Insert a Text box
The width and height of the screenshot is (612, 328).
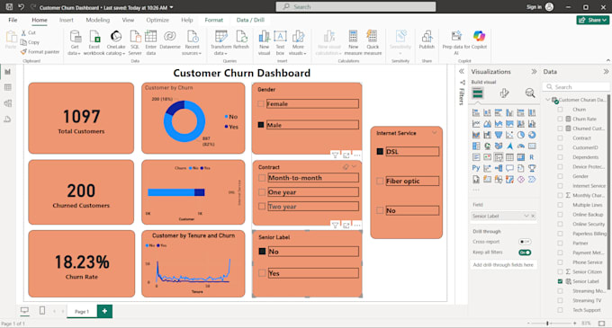point(280,43)
